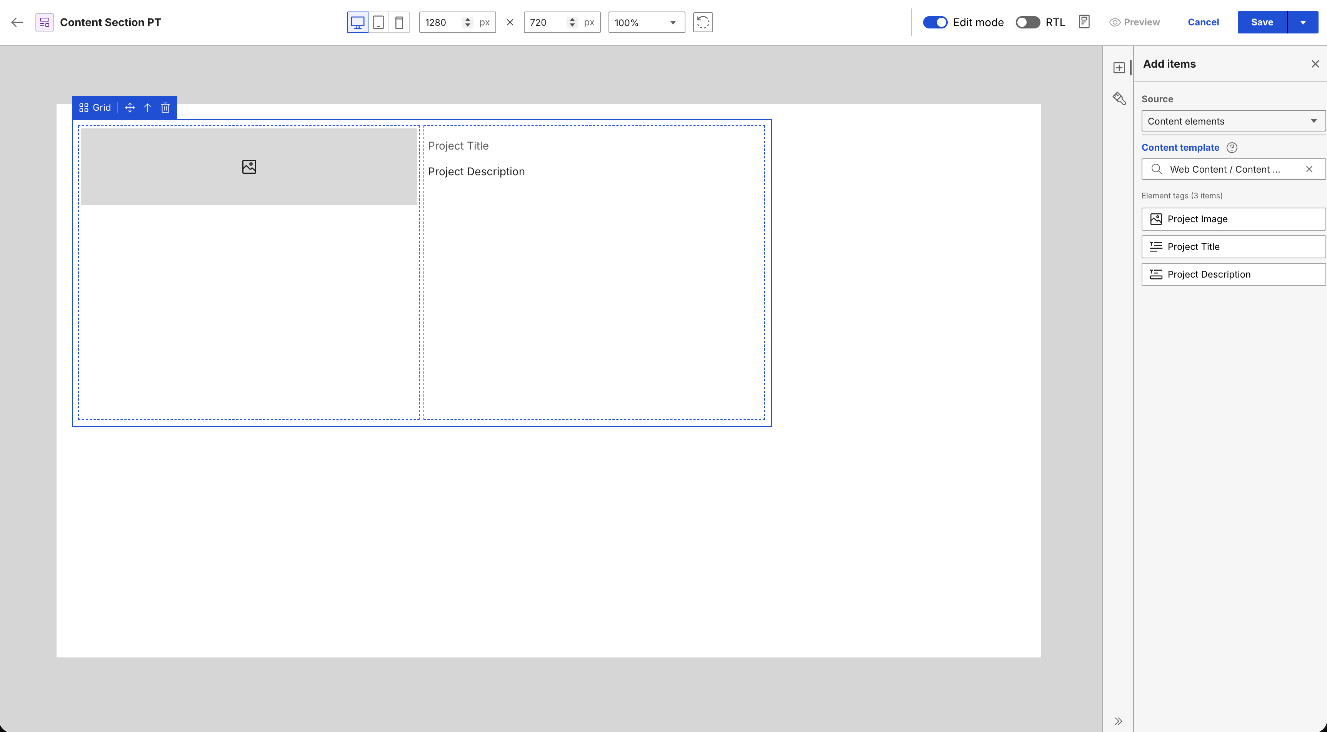Close the Add items panel
The width and height of the screenshot is (1327, 732).
click(1315, 64)
